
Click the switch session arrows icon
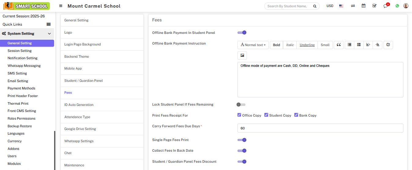click(x=353, y=6)
